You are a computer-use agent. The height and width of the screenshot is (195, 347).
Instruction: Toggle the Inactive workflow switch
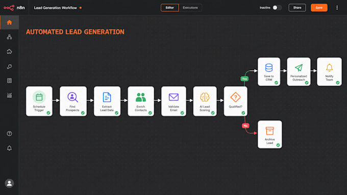277,8
